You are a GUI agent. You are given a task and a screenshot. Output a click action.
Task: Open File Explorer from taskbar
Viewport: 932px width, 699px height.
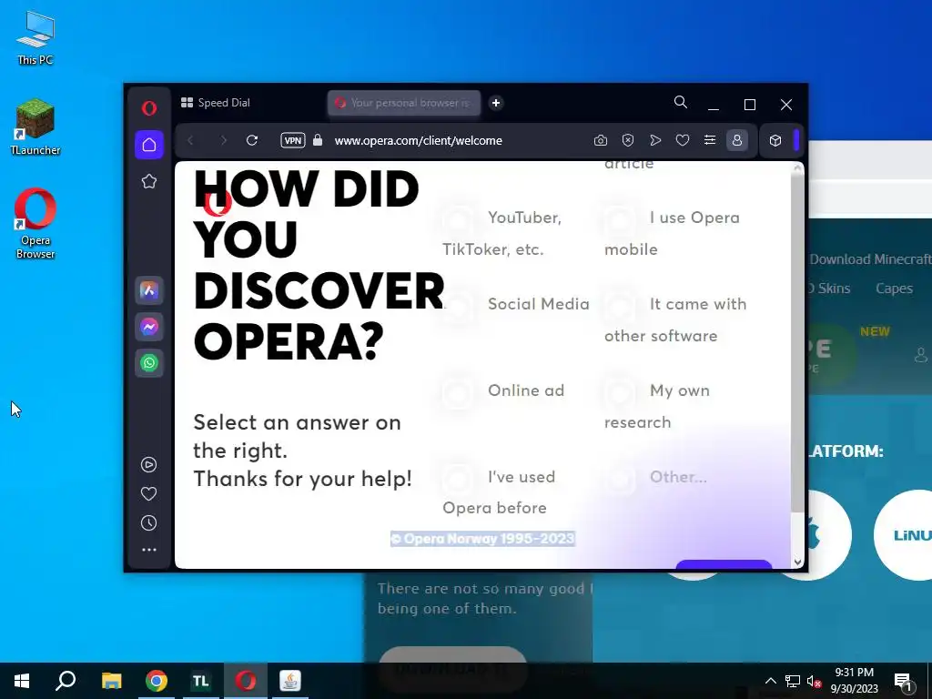coord(111,681)
